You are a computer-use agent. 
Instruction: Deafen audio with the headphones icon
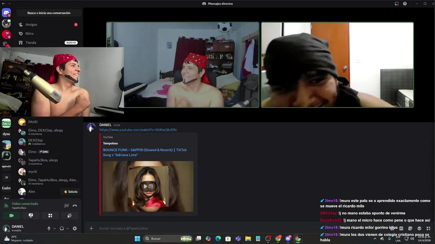coord(62,228)
